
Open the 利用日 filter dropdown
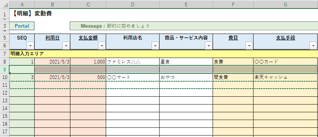coord(66,46)
